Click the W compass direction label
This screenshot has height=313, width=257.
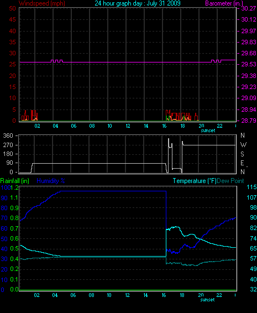[243, 144]
